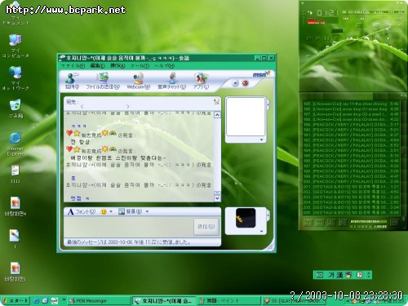Screen dimensions: 408x306
Task: Expand the hidden quick launch items chevron
Action: 64,300
